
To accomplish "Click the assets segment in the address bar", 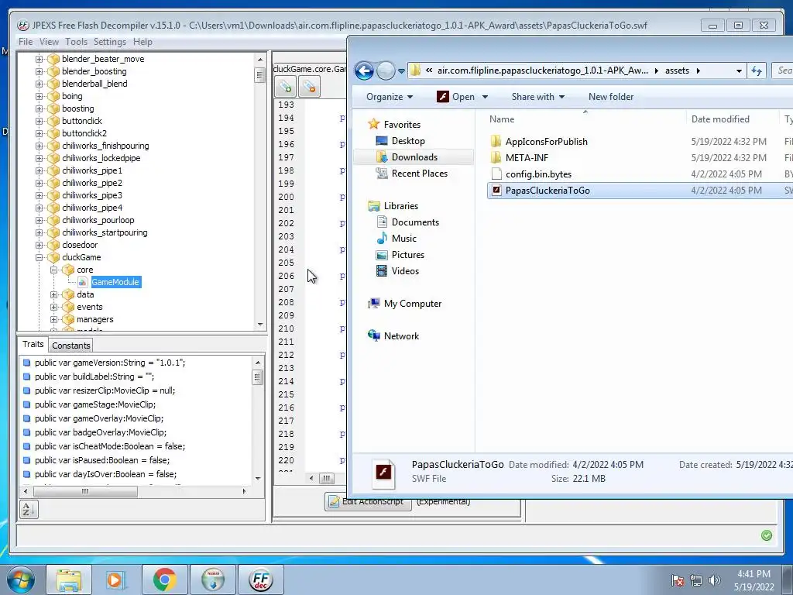I will point(677,71).
